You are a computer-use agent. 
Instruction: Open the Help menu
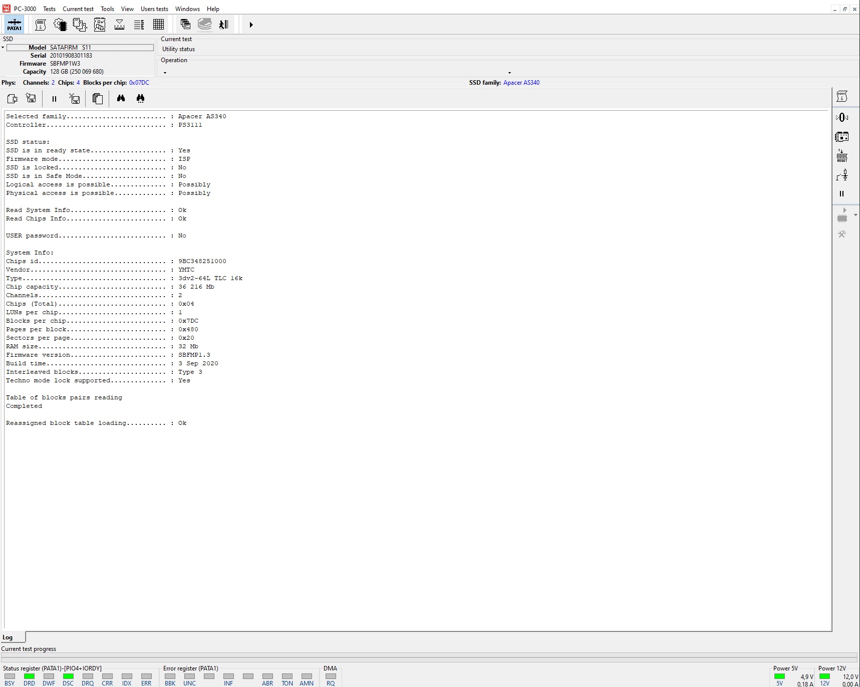(213, 9)
